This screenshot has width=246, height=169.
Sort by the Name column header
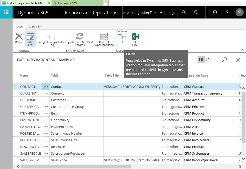point(24,76)
